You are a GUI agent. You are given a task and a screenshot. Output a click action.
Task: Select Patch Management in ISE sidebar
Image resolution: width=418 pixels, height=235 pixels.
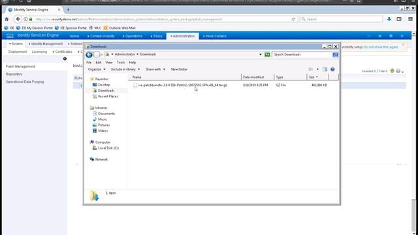(x=20, y=67)
